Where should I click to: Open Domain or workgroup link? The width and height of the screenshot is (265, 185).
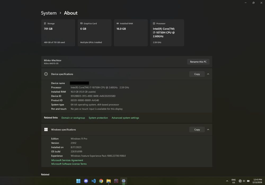pyautogui.click(x=73, y=118)
